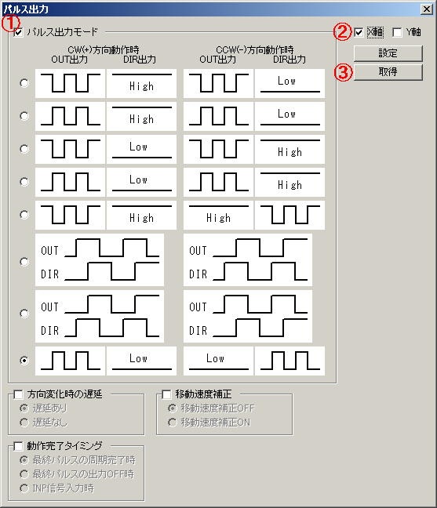437x508 pixels.
Task: Click the last row CCW DIR pulse waveform
Action: [290, 361]
